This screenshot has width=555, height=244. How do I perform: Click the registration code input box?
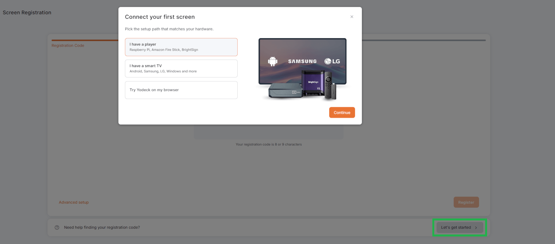click(269, 132)
